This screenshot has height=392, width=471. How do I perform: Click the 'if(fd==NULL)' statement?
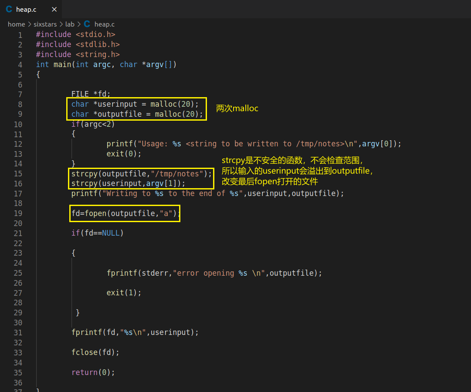click(97, 233)
